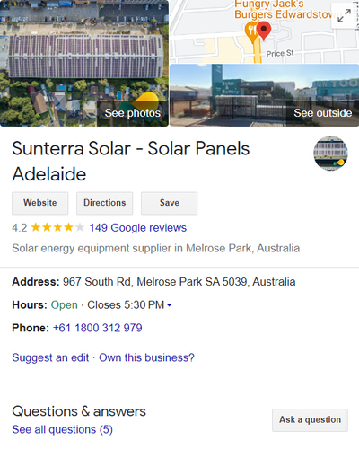Open the round business profile picture
The width and height of the screenshot is (359, 449).
330,153
